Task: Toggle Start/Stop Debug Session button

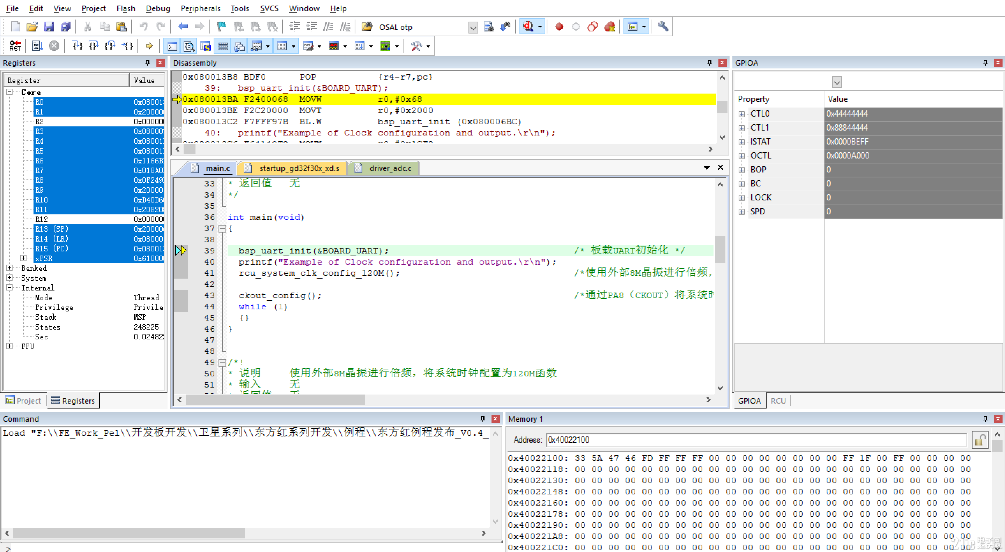Action: (528, 27)
